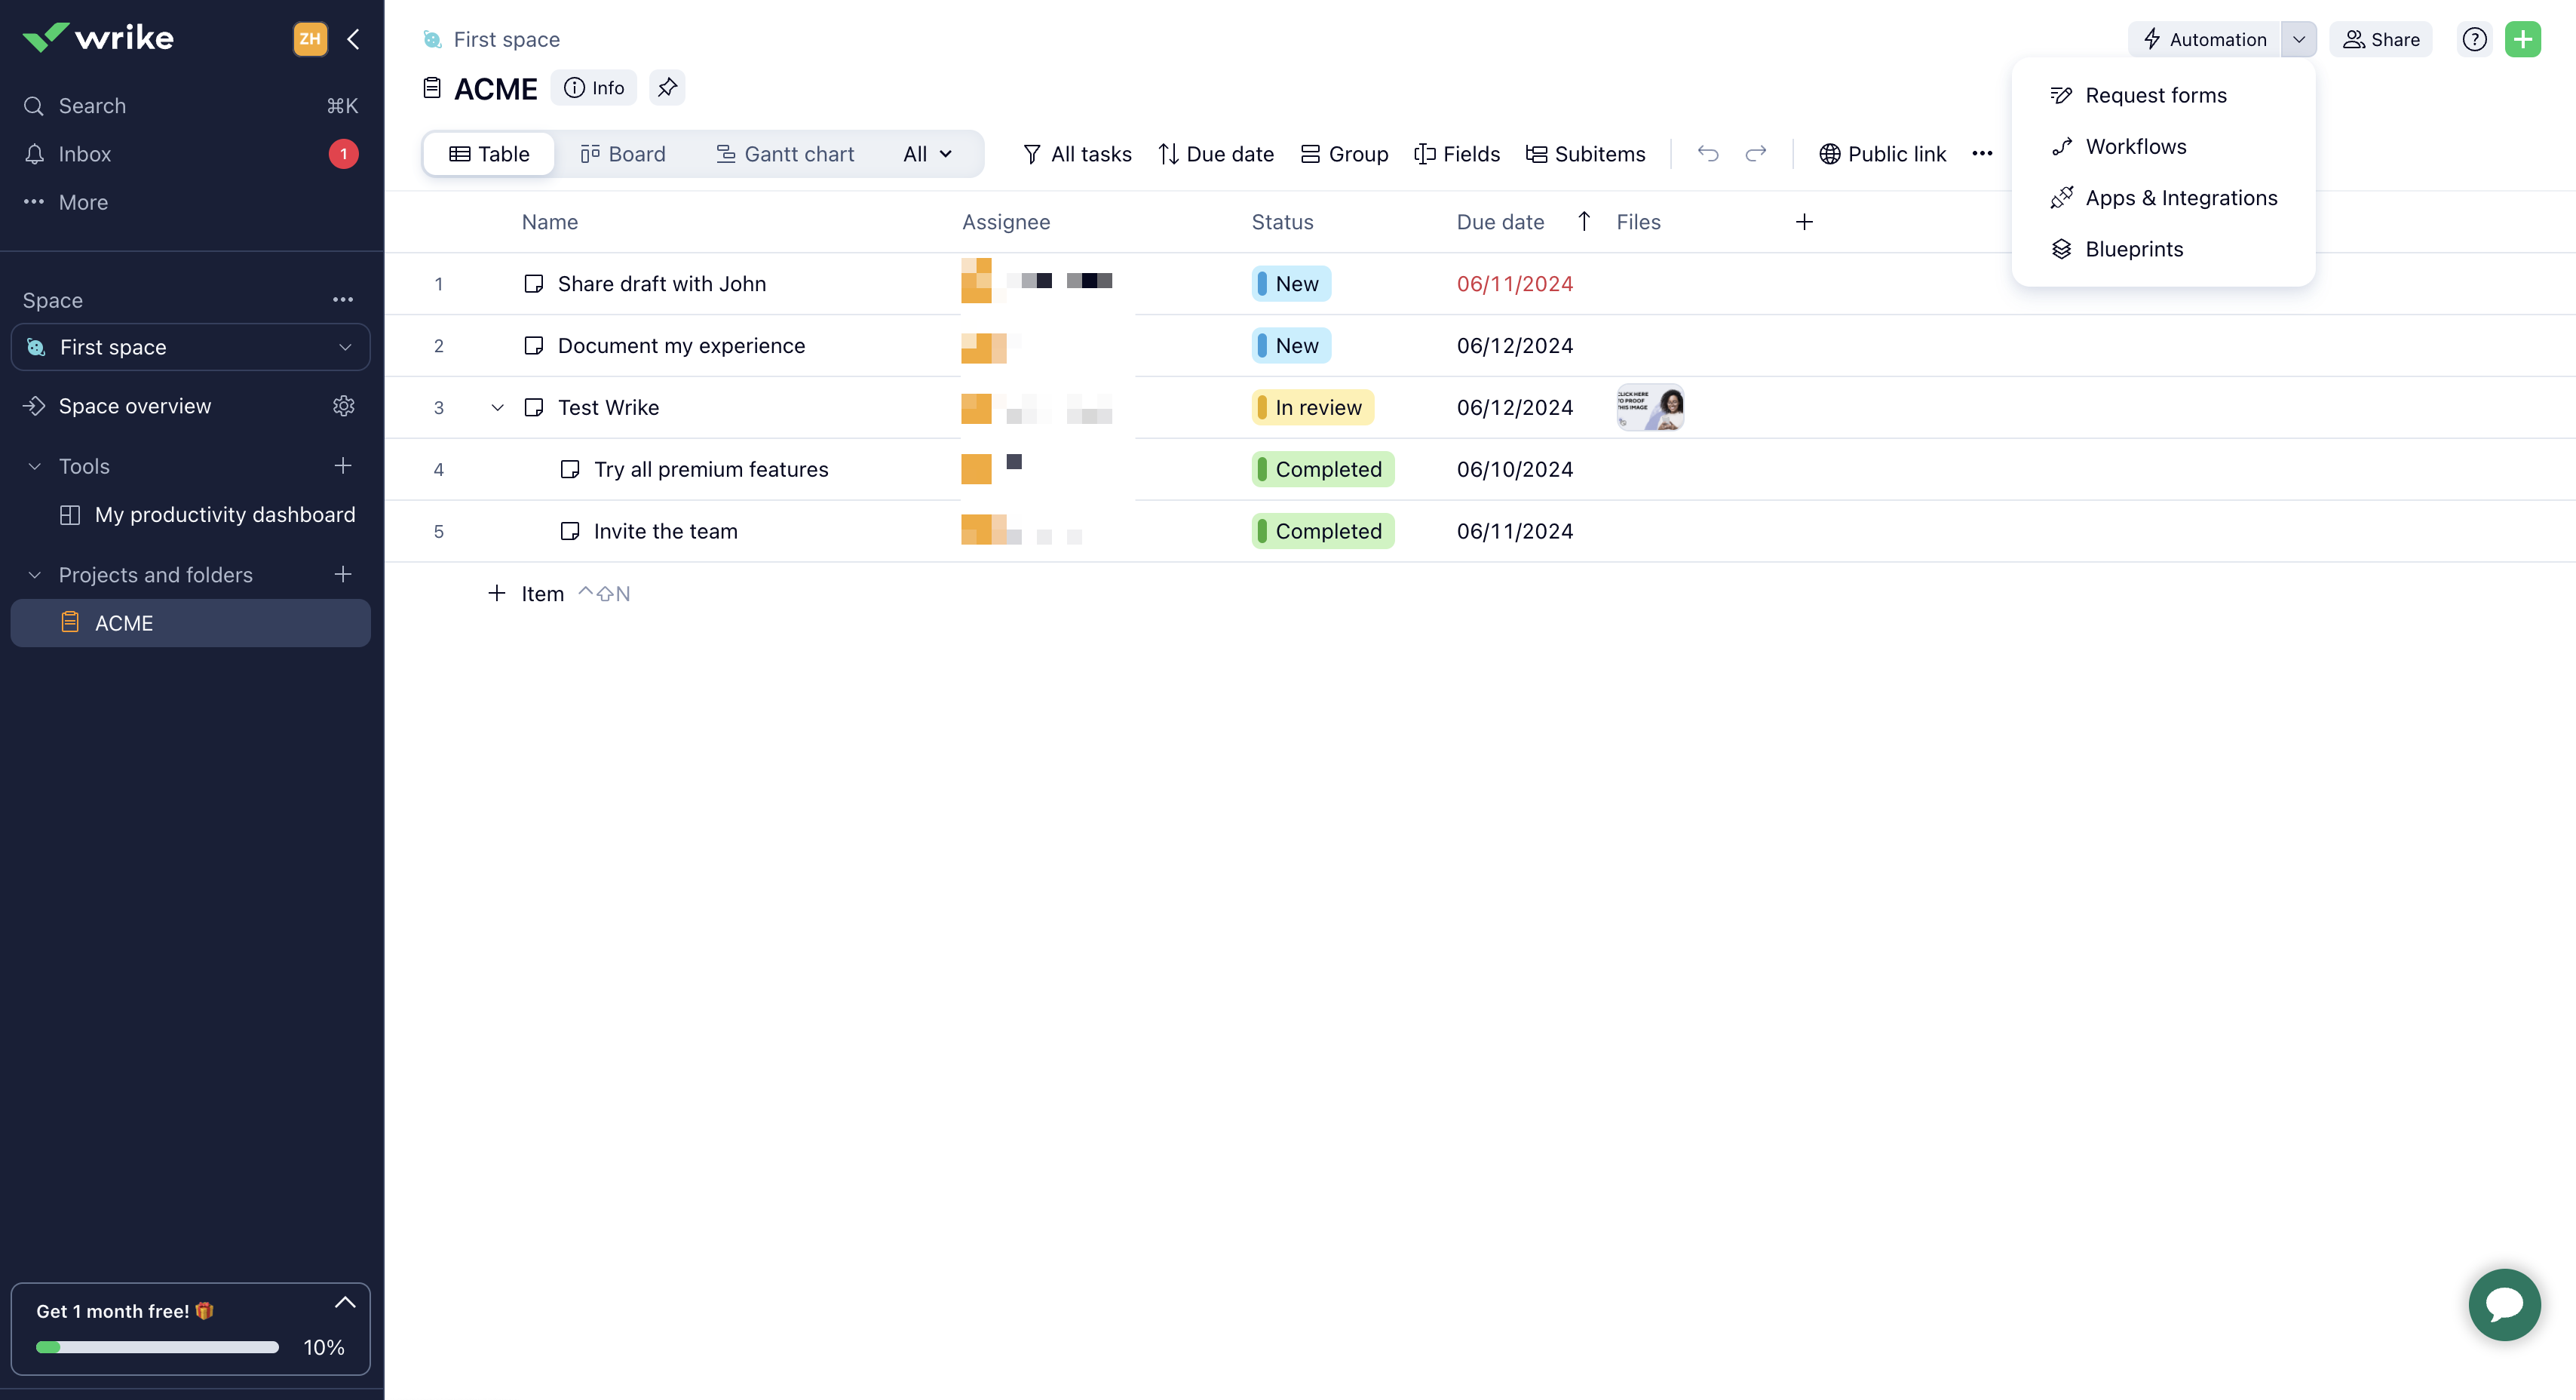The width and height of the screenshot is (2576, 1400).
Task: Click the overdue 06/11/2024 due date
Action: (1514, 284)
